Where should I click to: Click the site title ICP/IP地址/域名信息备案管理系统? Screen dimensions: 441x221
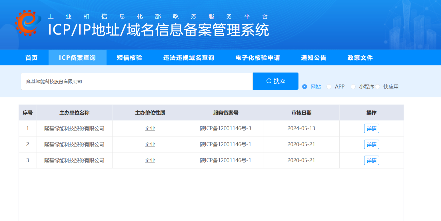pyautogui.click(x=159, y=30)
